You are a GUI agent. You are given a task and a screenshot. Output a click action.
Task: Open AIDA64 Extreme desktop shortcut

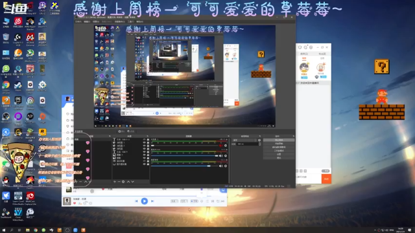pos(30,39)
